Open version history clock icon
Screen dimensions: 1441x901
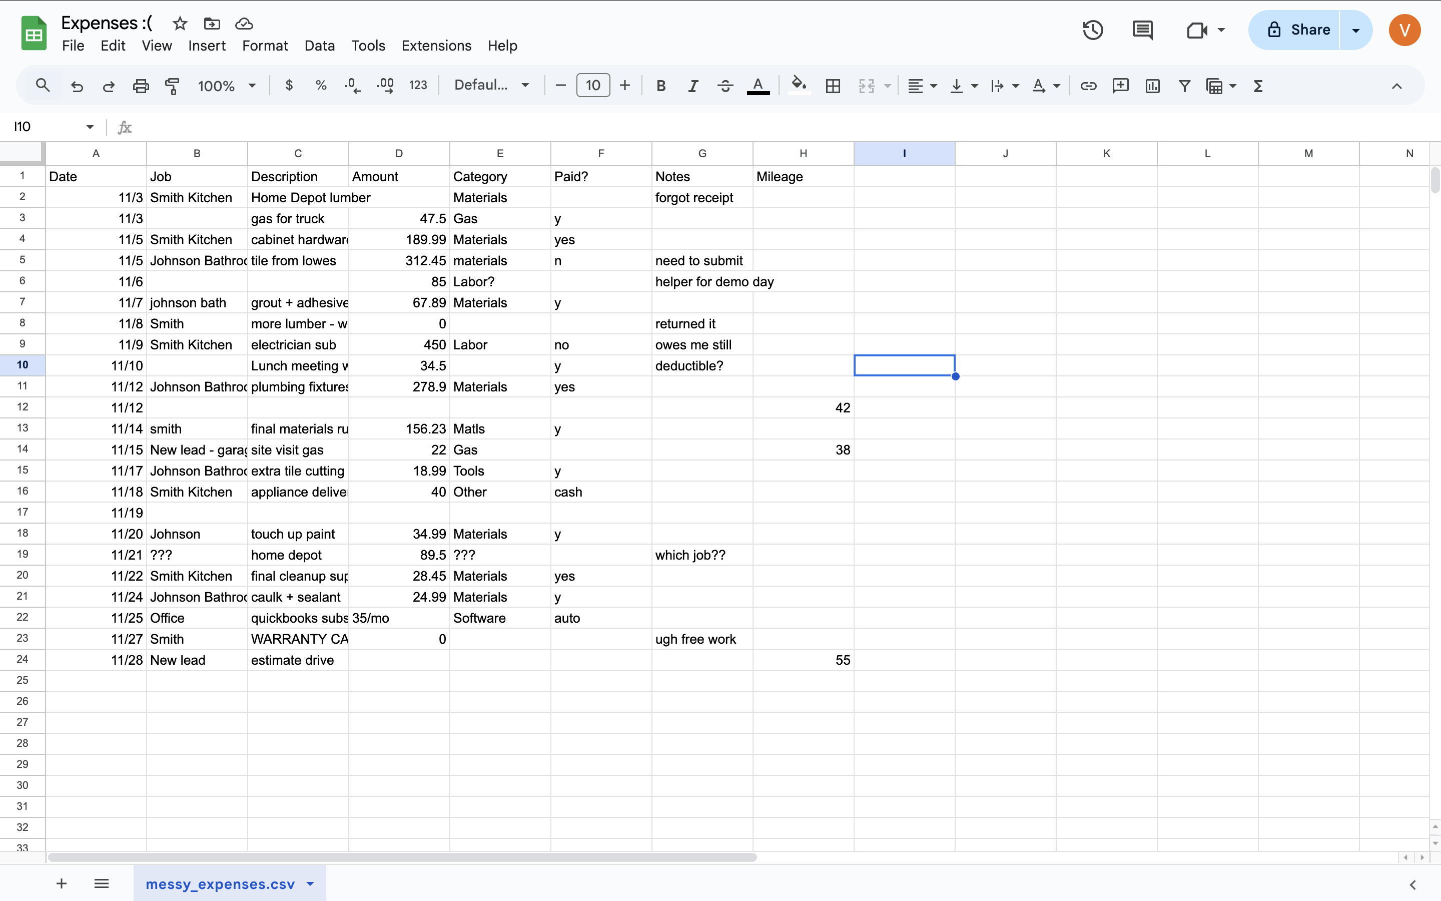point(1093,30)
